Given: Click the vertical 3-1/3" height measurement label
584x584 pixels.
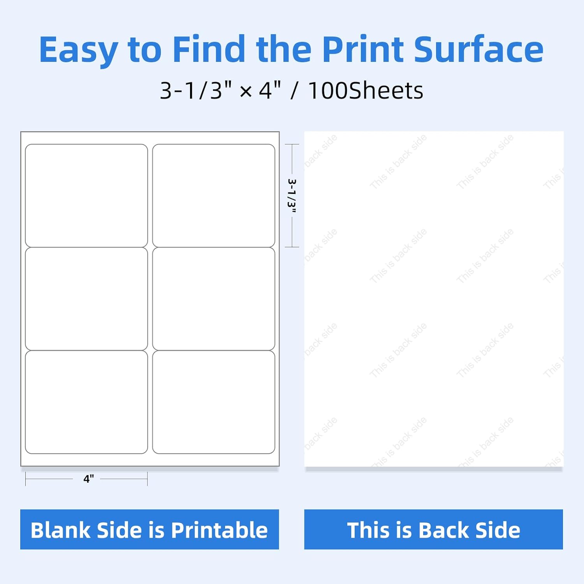Looking at the screenshot, I should point(292,196).
